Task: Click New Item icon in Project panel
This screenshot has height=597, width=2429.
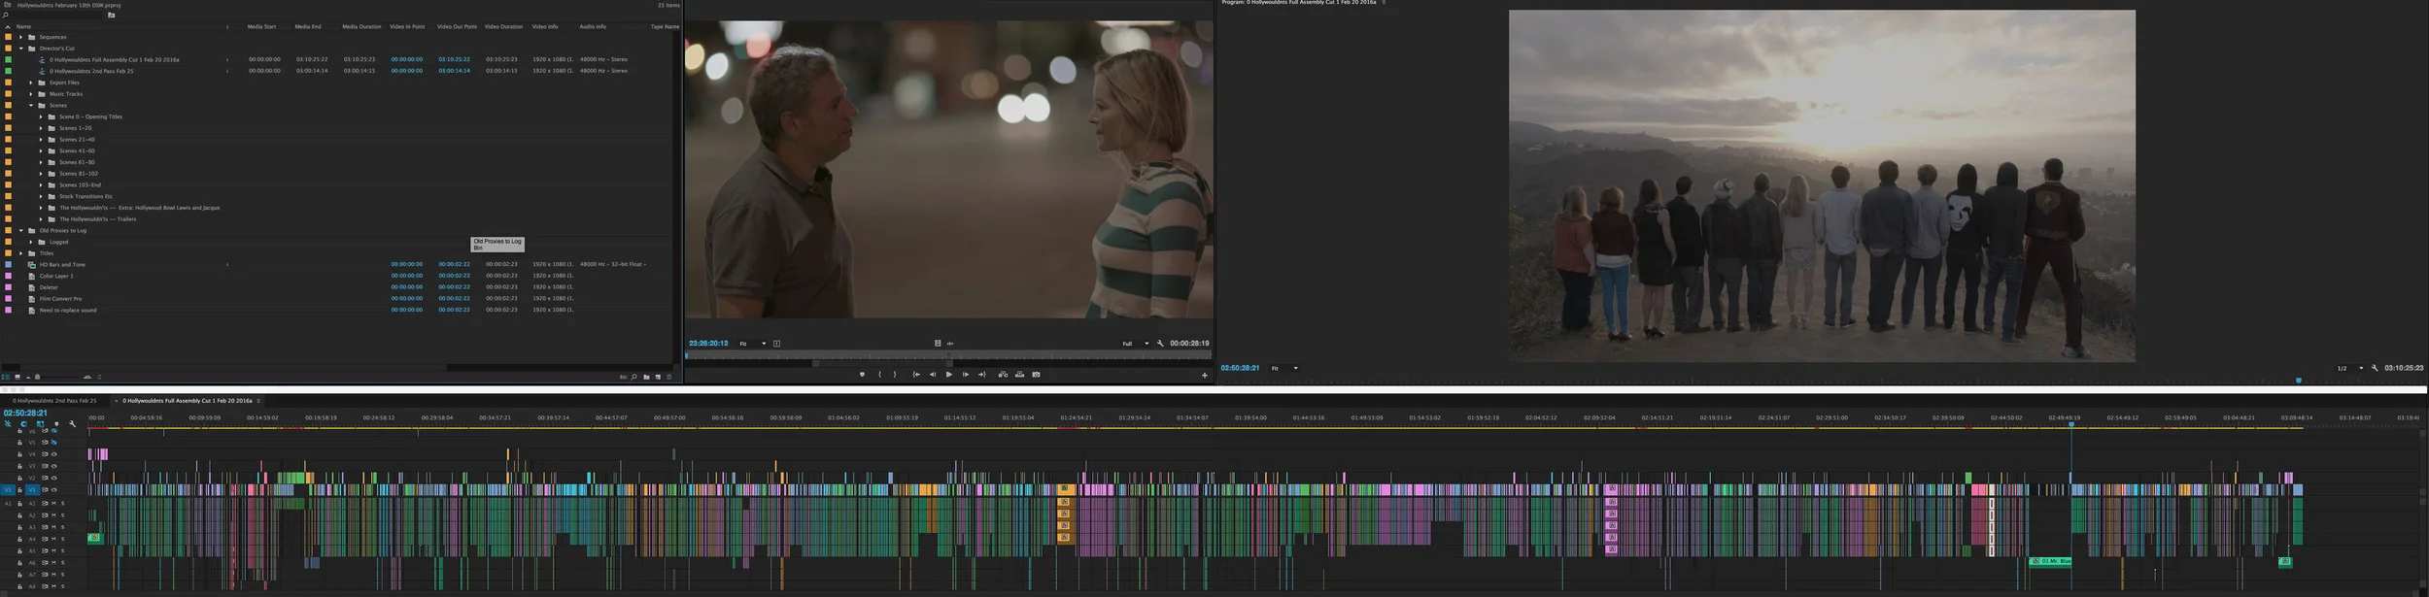Action: [658, 377]
